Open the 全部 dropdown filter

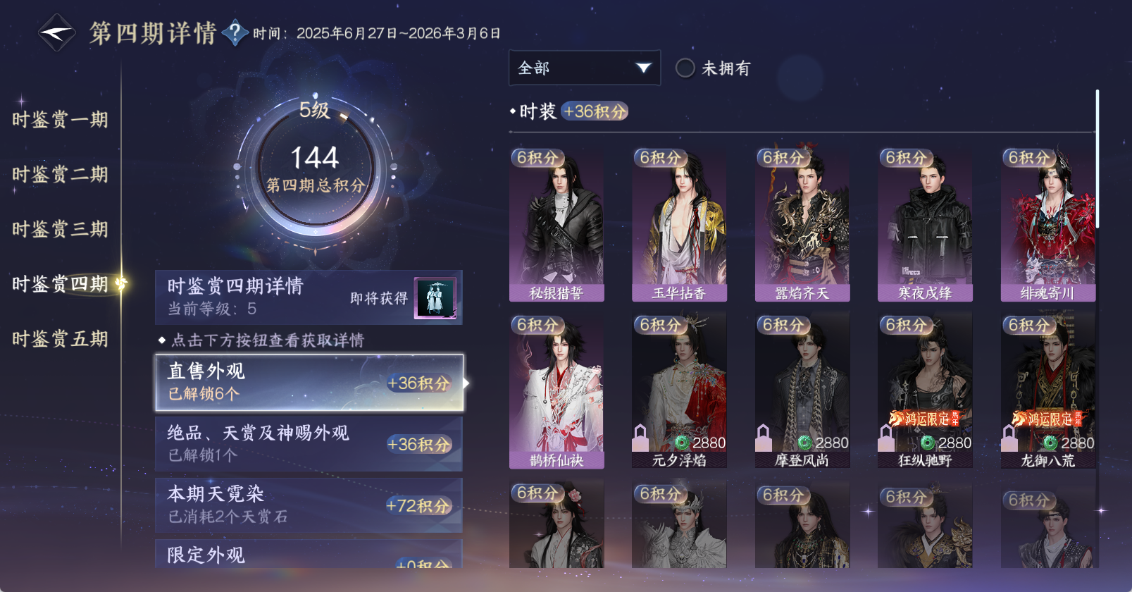(x=585, y=68)
